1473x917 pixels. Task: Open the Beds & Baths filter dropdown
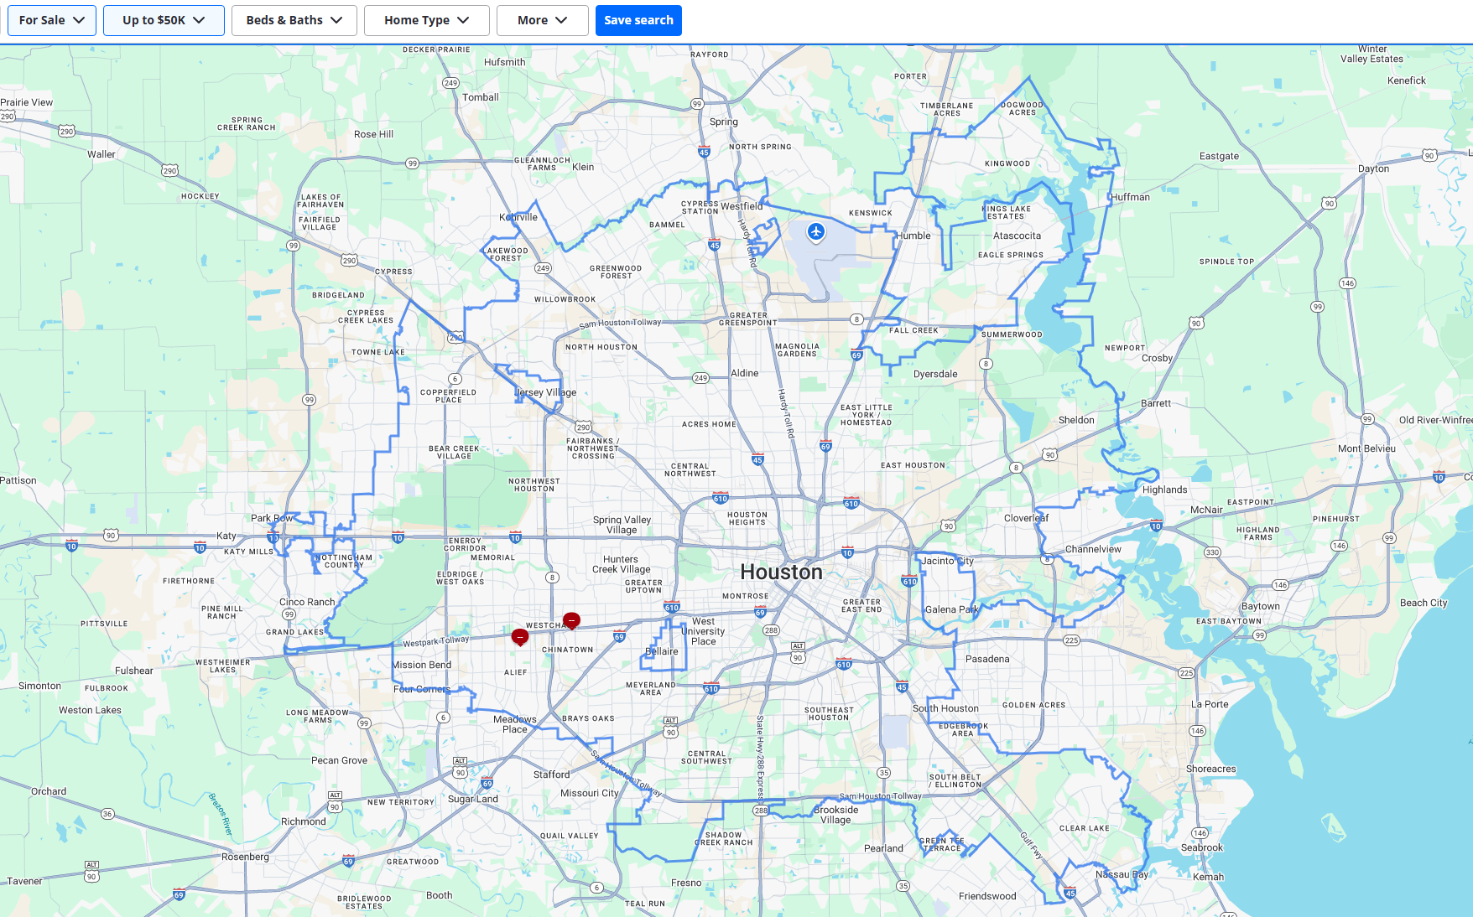[294, 20]
